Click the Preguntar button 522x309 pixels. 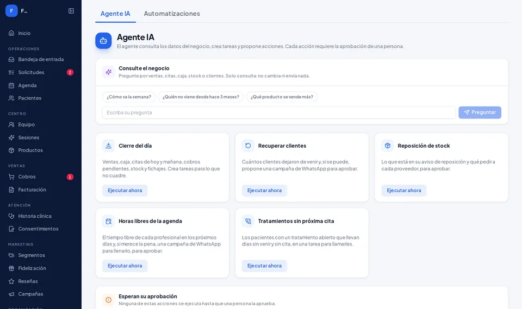click(x=480, y=112)
